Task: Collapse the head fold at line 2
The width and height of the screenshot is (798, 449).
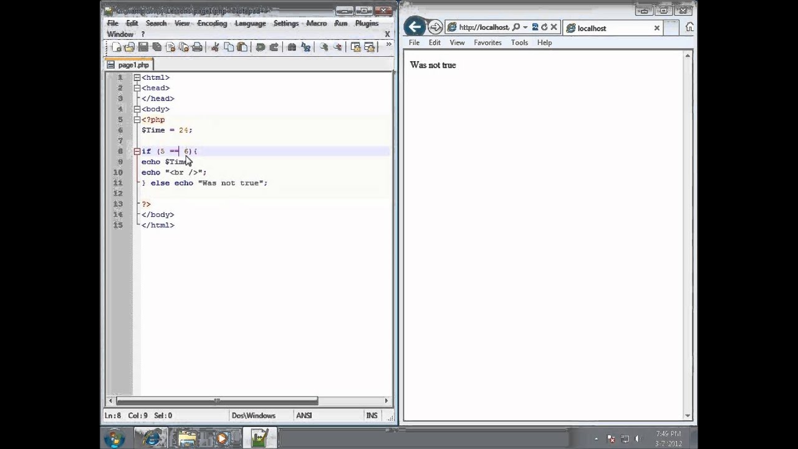Action: coord(137,88)
